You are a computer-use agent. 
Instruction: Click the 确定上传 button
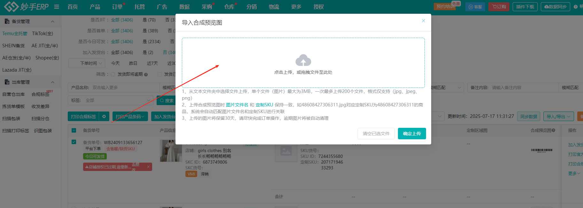(412, 134)
